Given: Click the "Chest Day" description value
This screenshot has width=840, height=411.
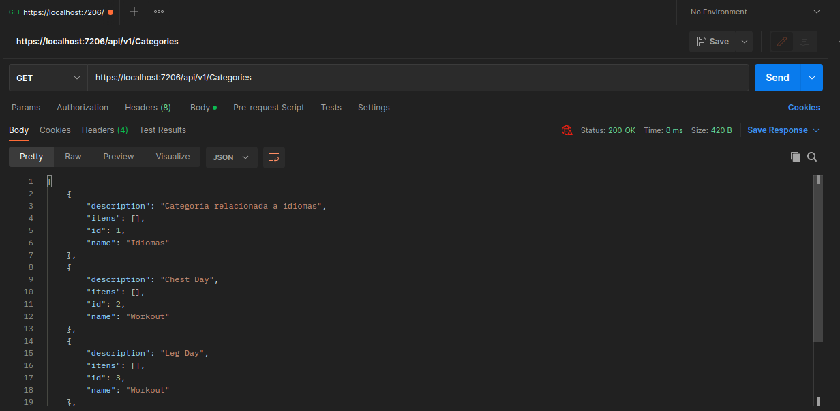Looking at the screenshot, I should click(187, 279).
